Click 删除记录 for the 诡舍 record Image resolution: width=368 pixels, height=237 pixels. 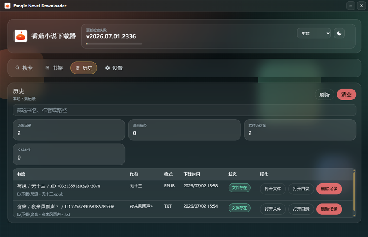pos(329,209)
